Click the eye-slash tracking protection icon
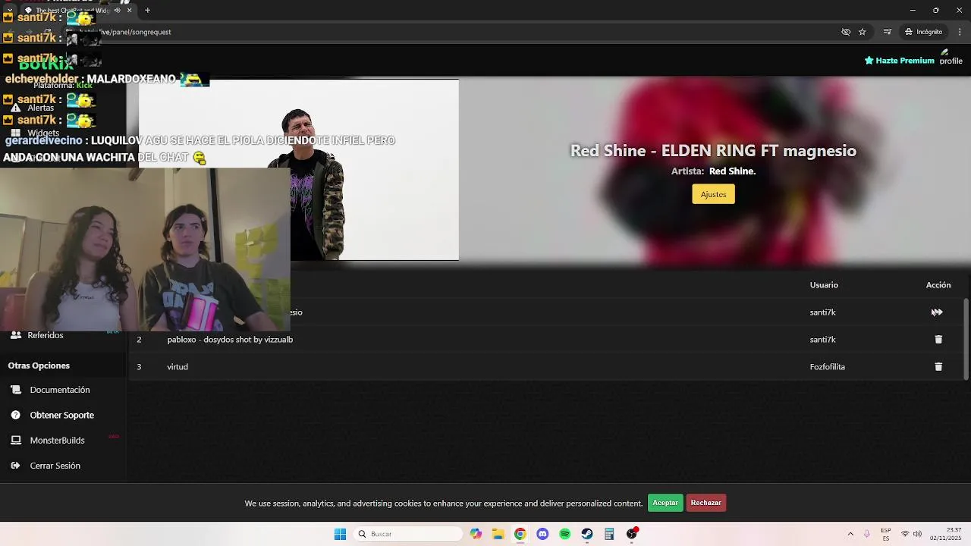 [x=846, y=32]
